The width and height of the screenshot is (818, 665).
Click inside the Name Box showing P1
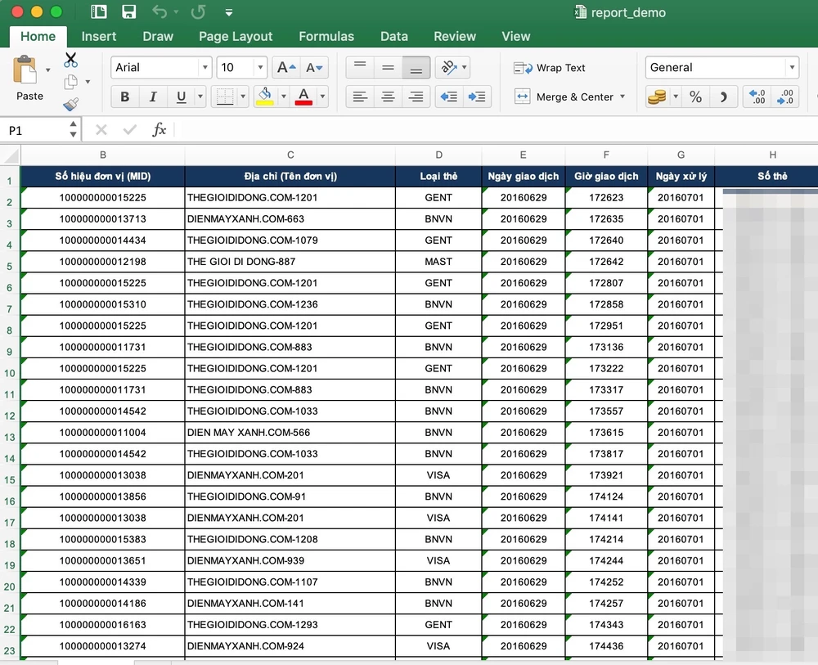[34, 130]
